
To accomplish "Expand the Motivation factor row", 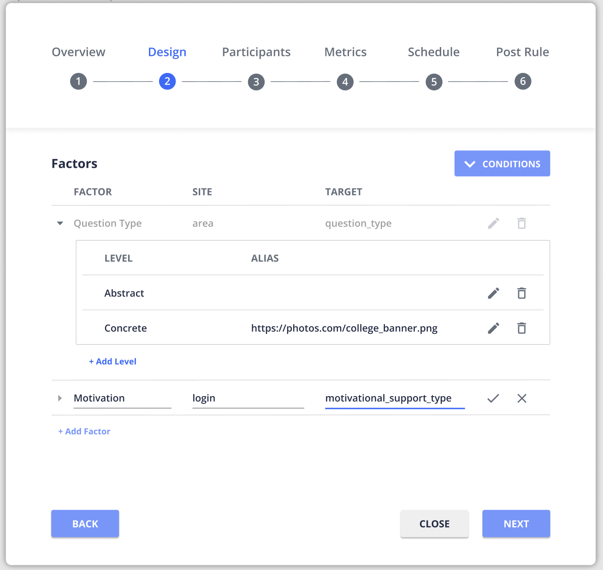I will coord(60,398).
